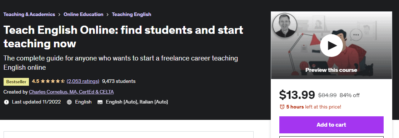Viewport: 399px width, 138px height.
Task: Play the course preview video
Action: click(x=331, y=46)
